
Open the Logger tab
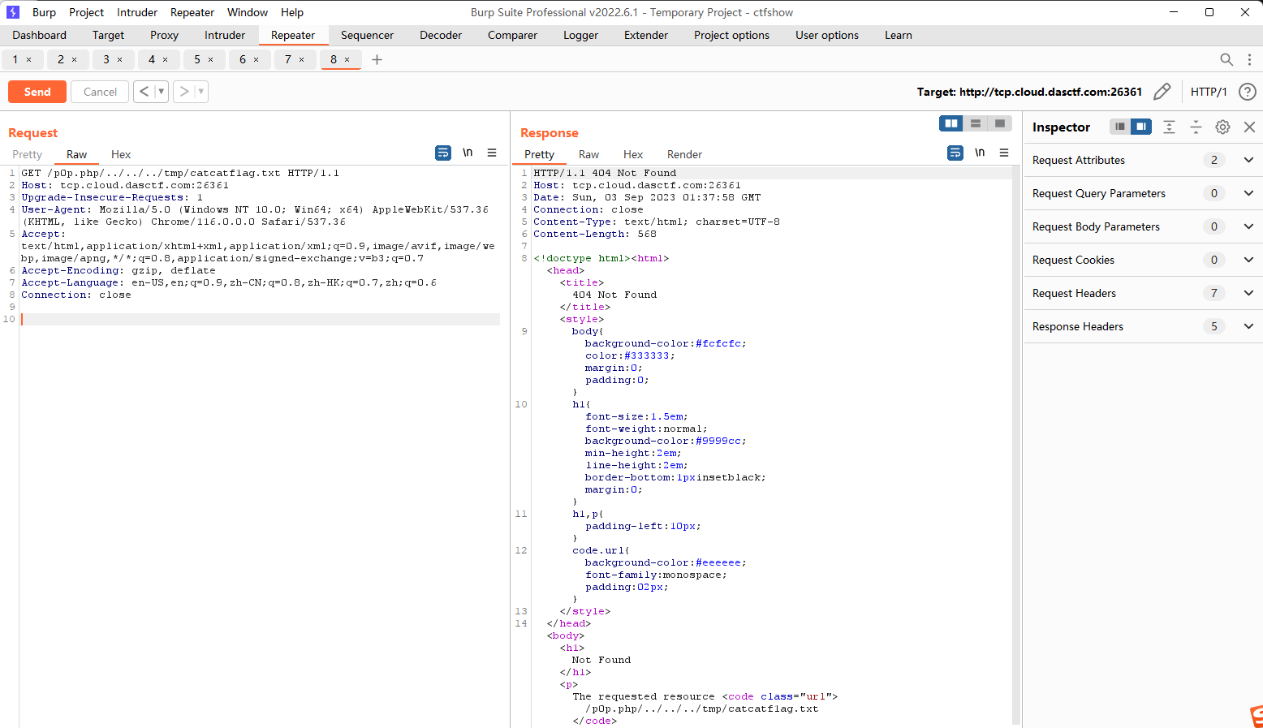pyautogui.click(x=580, y=35)
